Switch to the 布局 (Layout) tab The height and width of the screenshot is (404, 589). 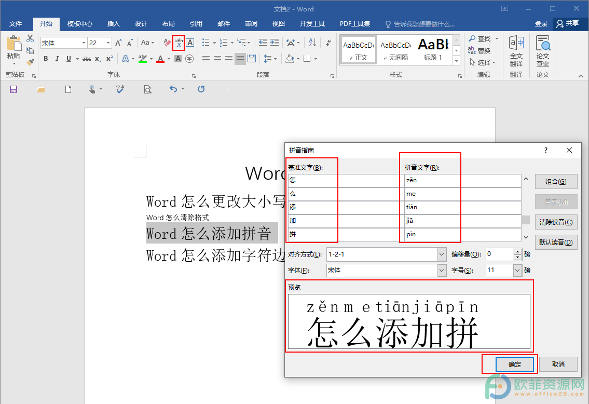[168, 24]
